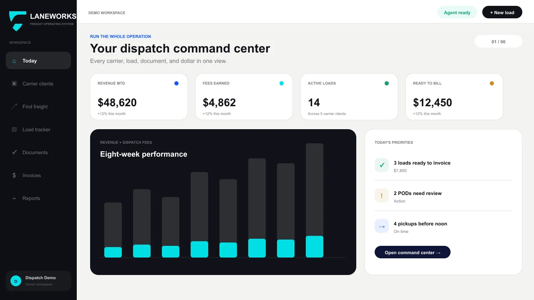Click the yellow exclamation icon for PODs review
Viewport: 534px width, 300px height.
click(382, 195)
